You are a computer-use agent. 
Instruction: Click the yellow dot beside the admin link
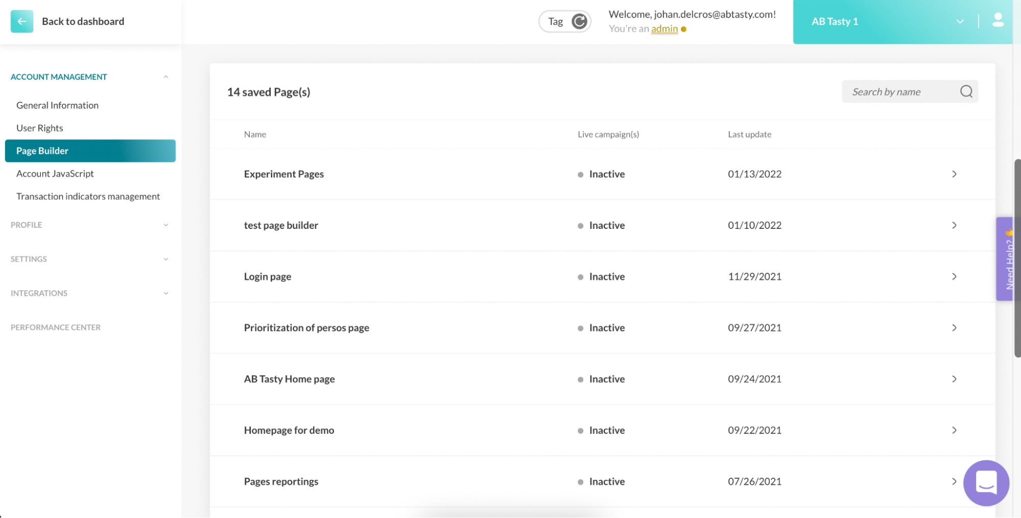(683, 29)
